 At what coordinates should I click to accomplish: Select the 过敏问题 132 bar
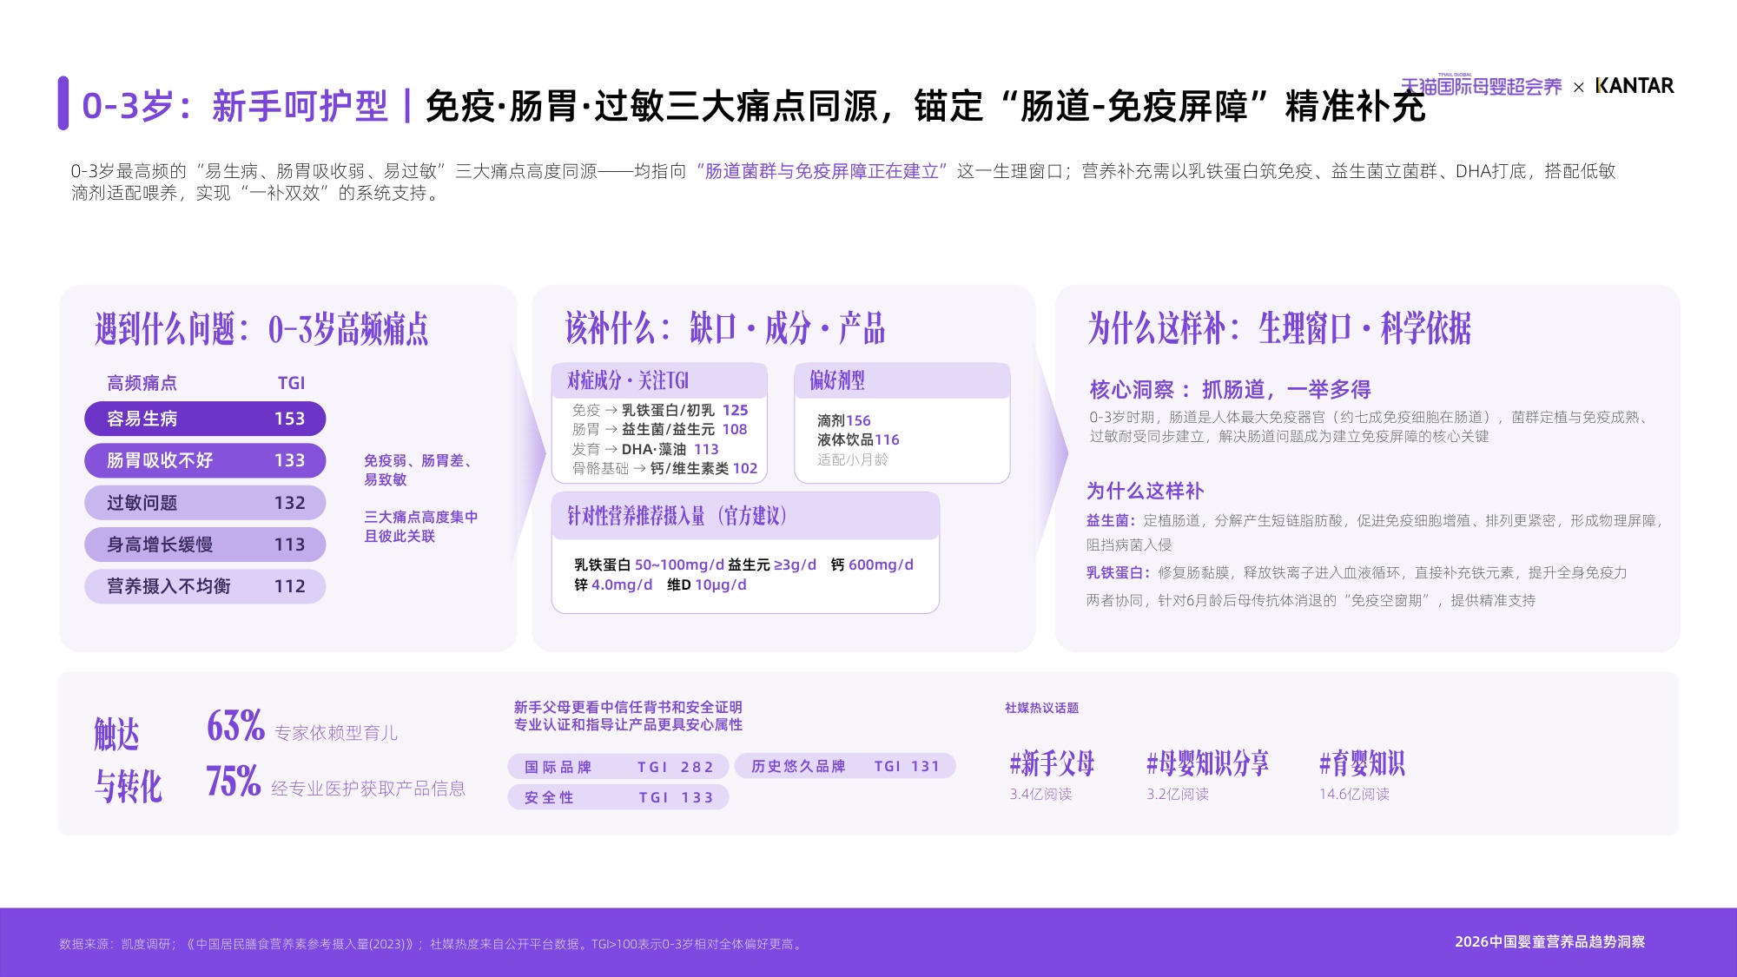pos(205,503)
